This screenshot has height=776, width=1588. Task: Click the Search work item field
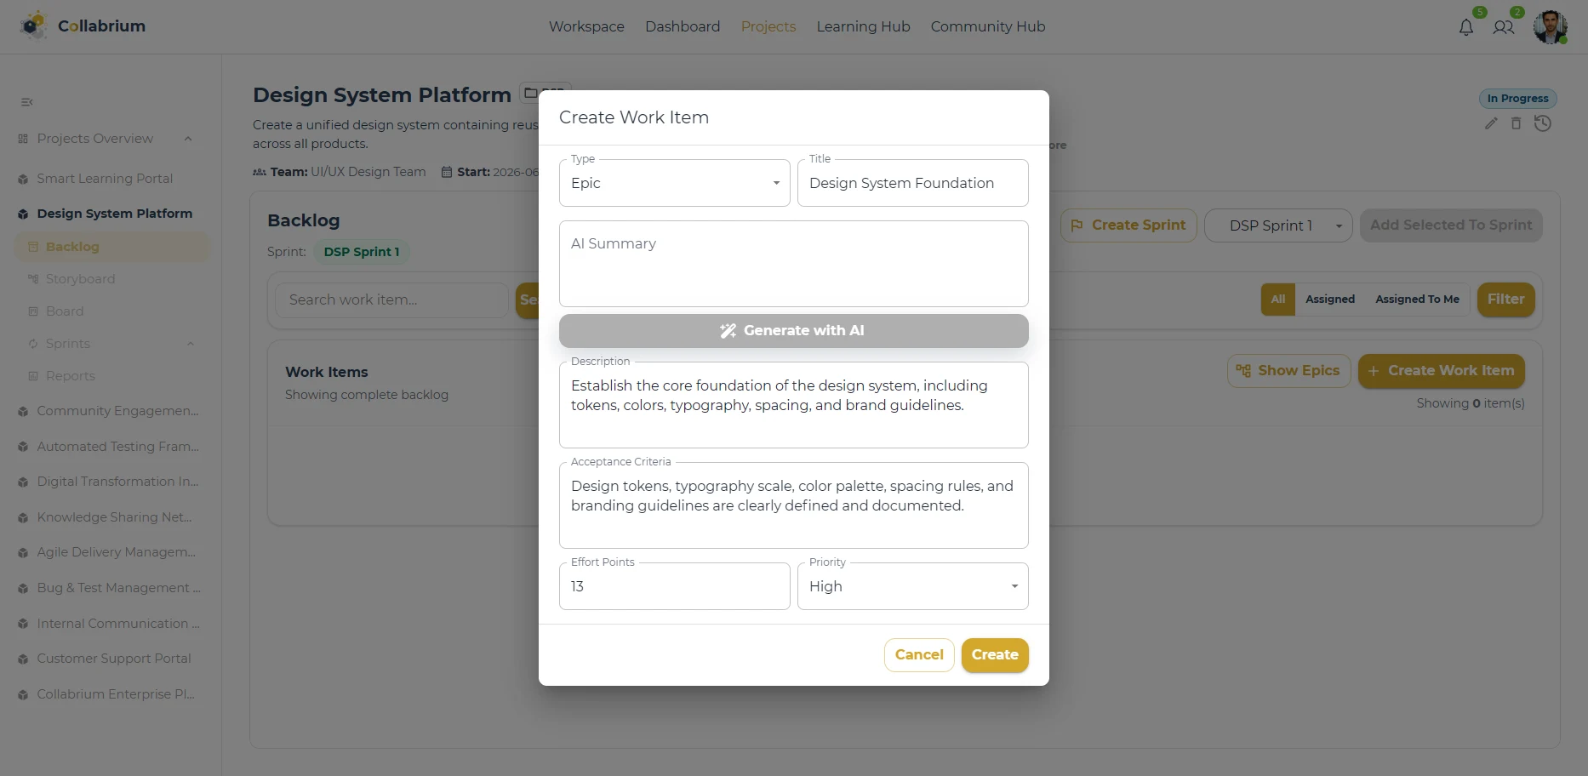point(391,300)
